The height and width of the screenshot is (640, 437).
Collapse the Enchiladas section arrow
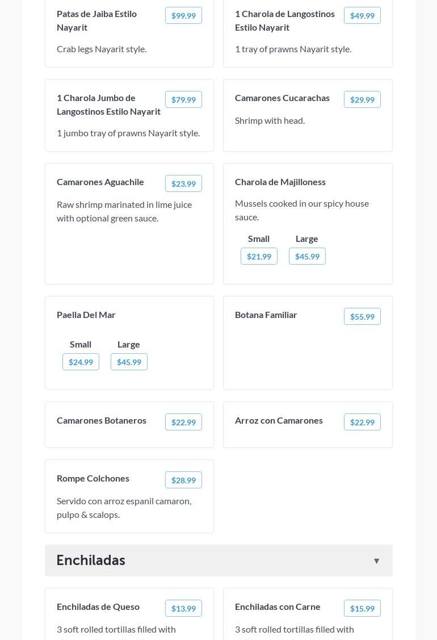pyautogui.click(x=376, y=560)
